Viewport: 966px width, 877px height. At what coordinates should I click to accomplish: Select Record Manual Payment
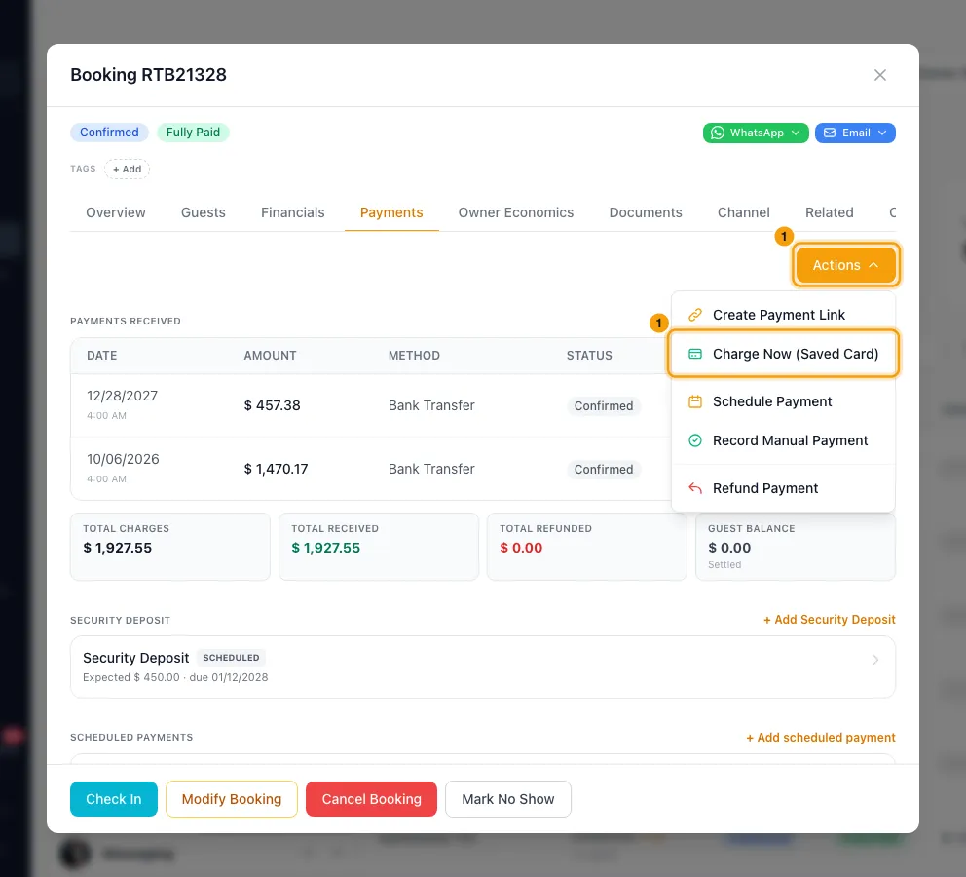point(783,440)
